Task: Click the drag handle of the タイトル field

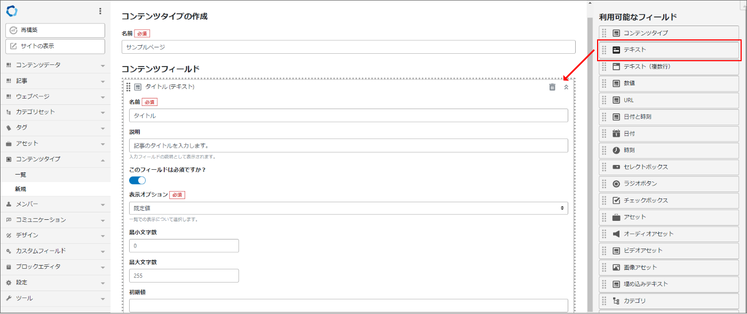Action: 128,87
